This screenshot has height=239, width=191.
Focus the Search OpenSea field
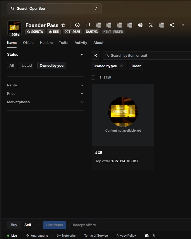click(54, 8)
